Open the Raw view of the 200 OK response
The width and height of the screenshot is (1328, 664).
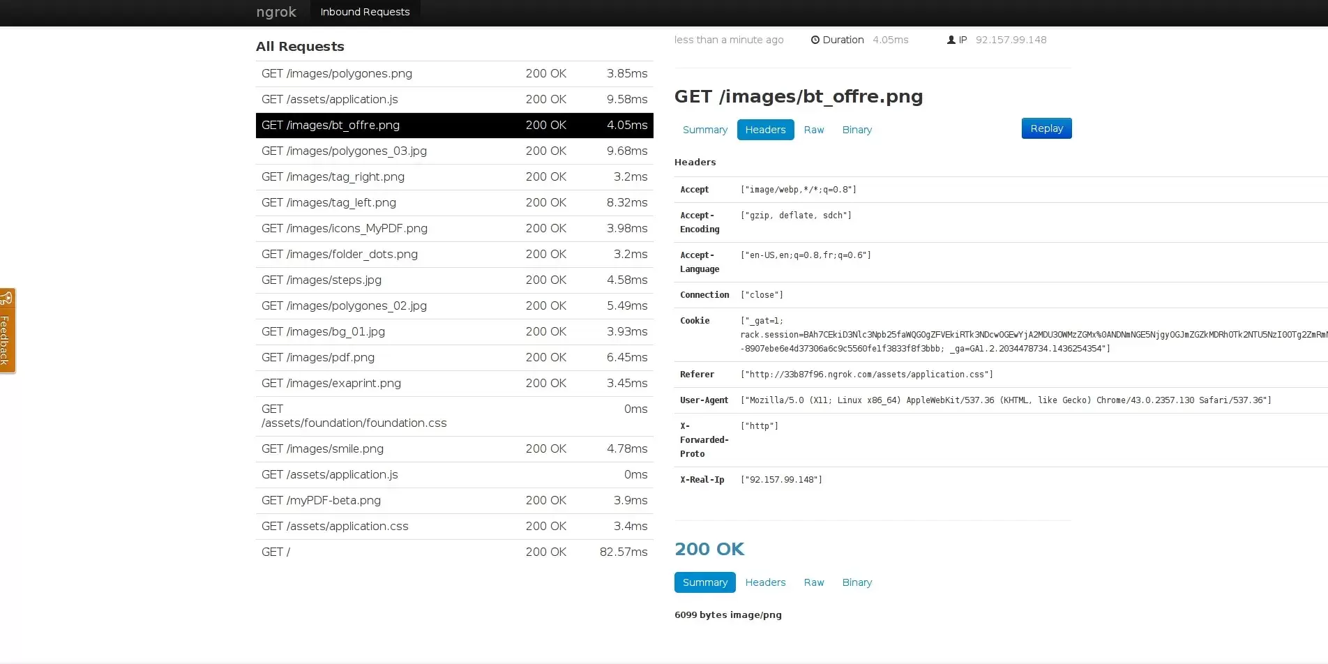click(813, 582)
